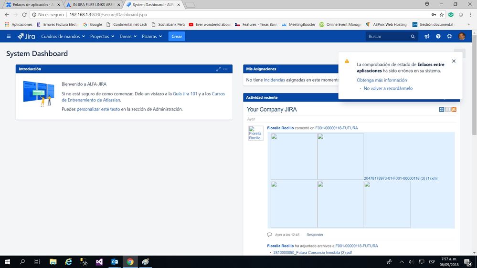Show hidden system tray icons
This screenshot has height=268, width=477.
pyautogui.click(x=402, y=262)
